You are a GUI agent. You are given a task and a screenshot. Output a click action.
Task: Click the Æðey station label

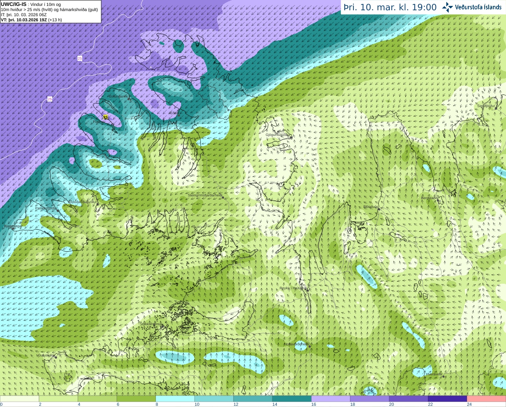point(173,113)
